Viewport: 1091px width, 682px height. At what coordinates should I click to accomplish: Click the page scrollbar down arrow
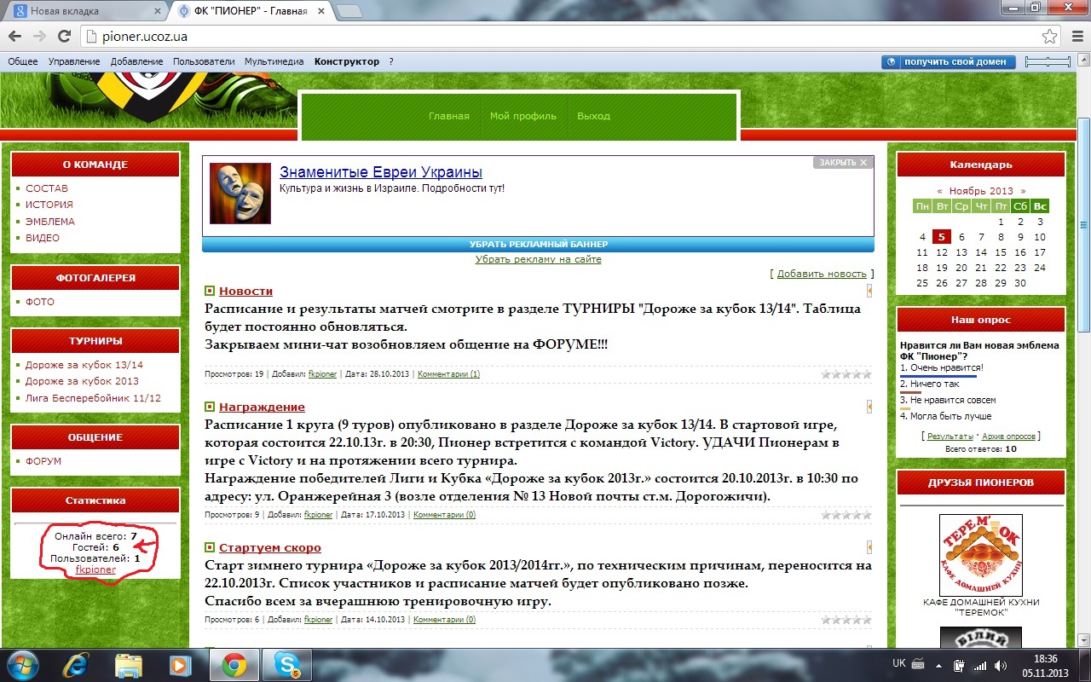[x=1084, y=639]
